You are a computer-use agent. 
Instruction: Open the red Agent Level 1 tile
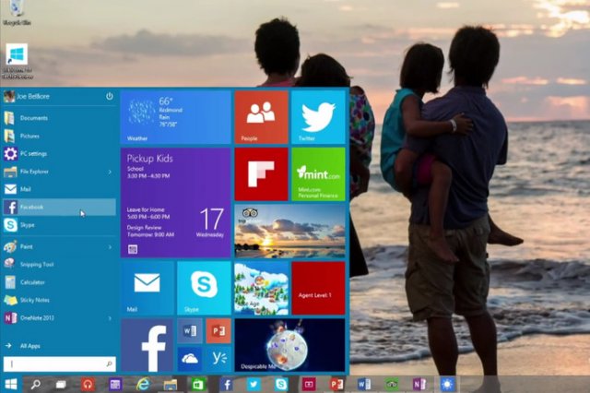click(318, 288)
